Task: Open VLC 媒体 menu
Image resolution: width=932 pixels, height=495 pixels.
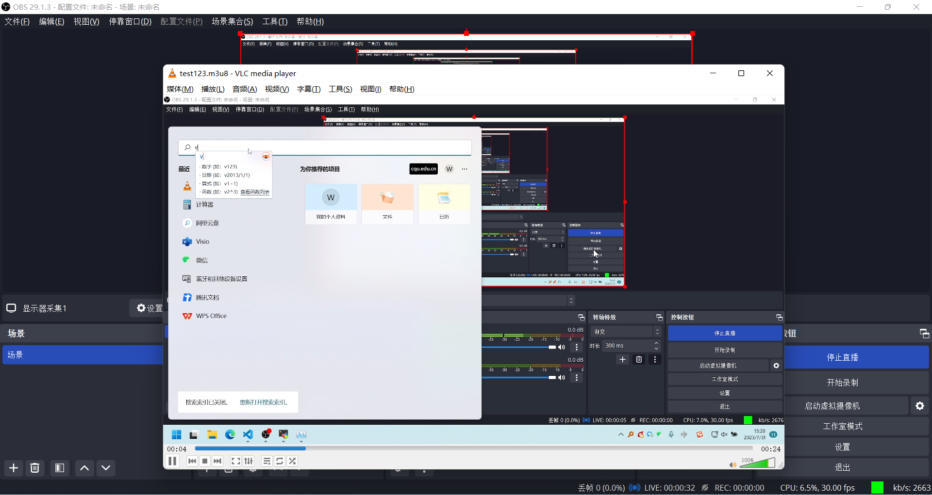Action: coord(180,89)
